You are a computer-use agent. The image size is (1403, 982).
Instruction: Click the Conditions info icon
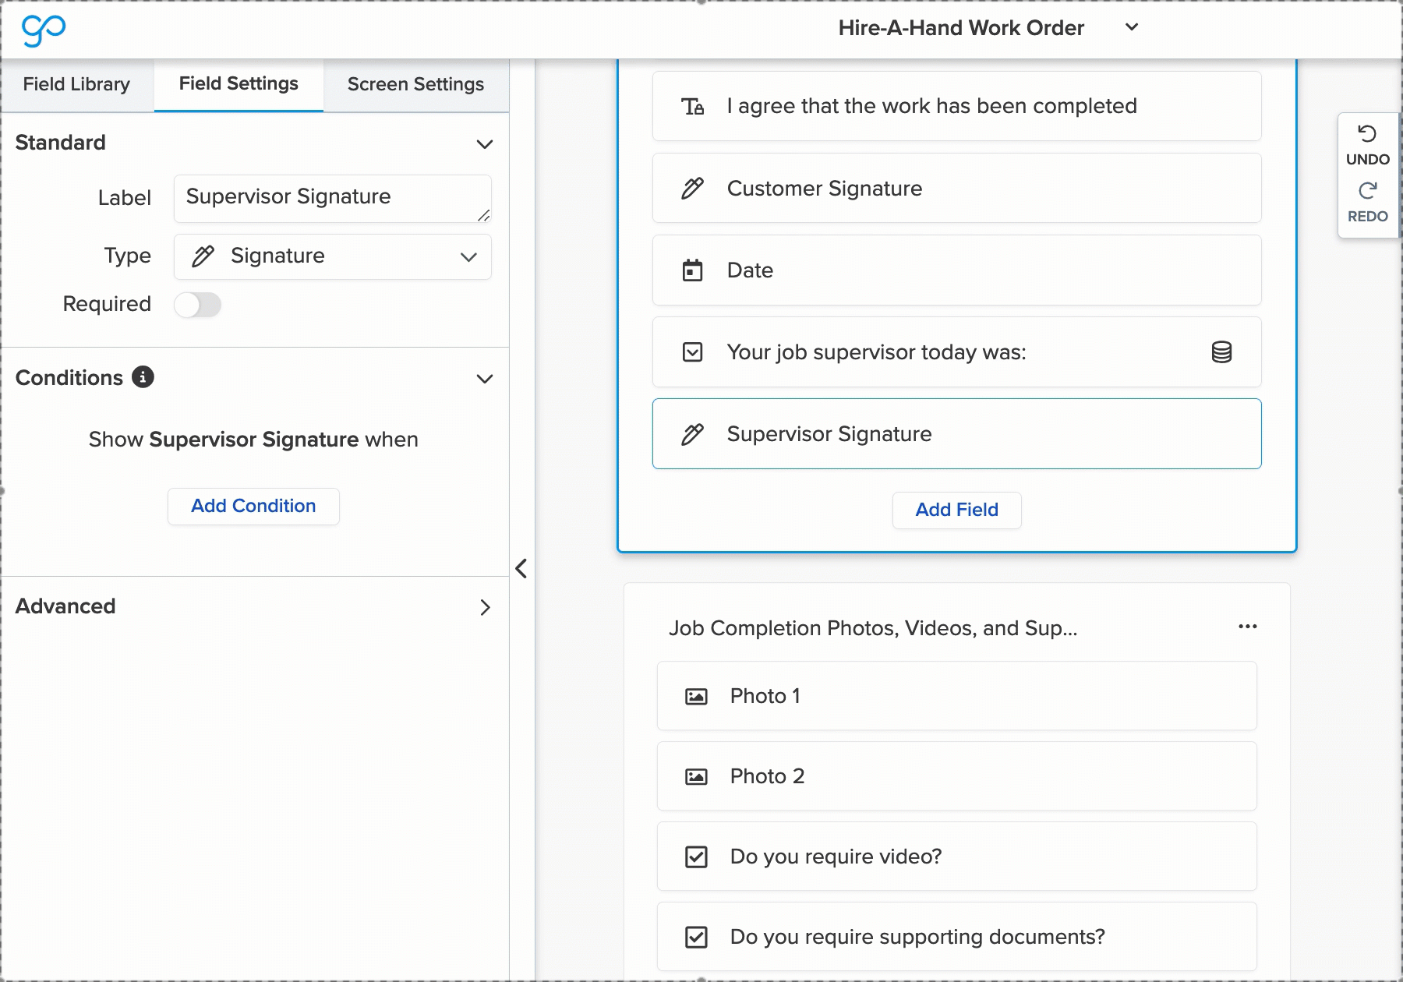pyautogui.click(x=143, y=377)
